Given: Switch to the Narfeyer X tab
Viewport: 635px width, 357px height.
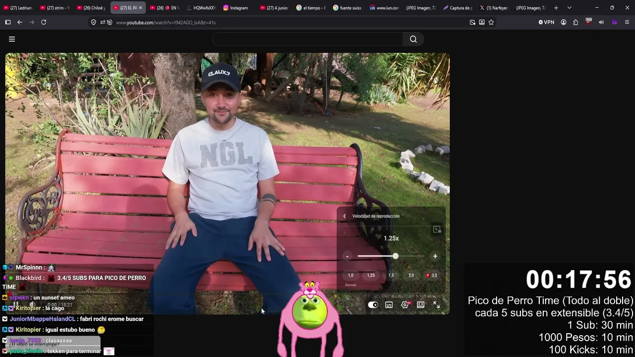Looking at the screenshot, I should tap(494, 8).
